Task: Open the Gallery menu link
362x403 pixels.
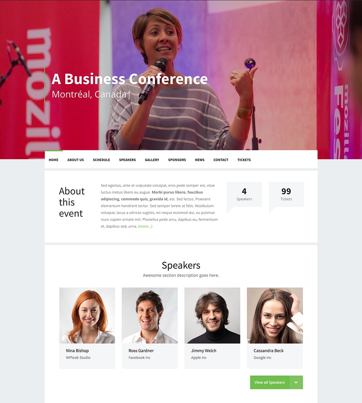Action: [x=152, y=160]
